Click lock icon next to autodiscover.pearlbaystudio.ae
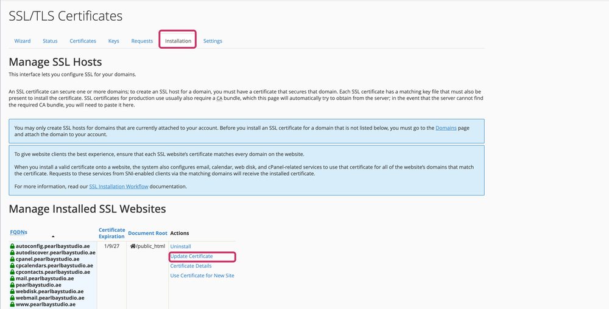Image resolution: width=609 pixels, height=309 pixels. click(x=12, y=252)
